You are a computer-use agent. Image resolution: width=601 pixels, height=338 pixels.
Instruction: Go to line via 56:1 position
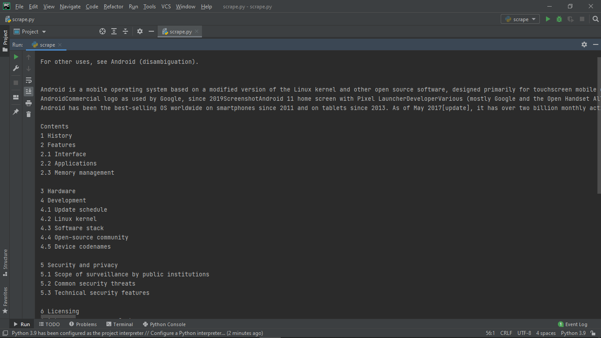(490, 333)
